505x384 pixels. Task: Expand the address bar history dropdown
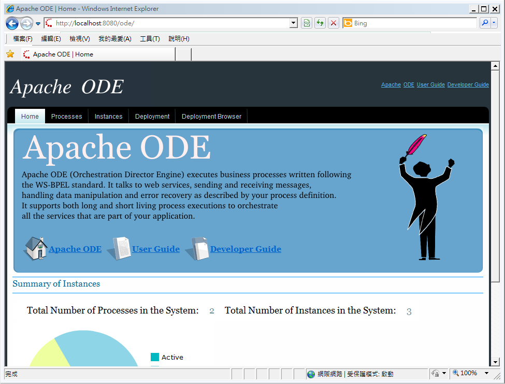[293, 23]
